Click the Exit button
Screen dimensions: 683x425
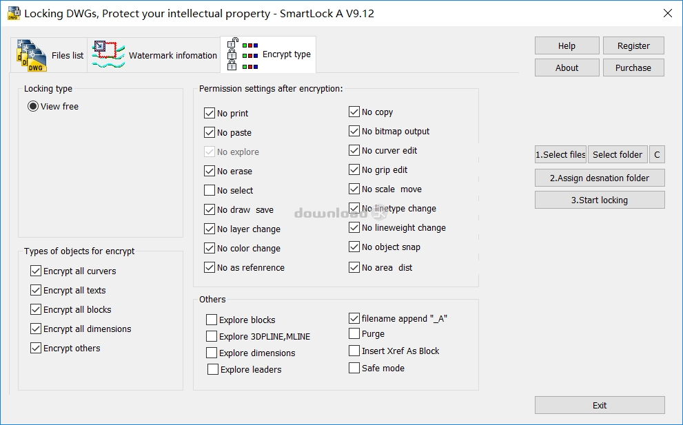tap(600, 405)
